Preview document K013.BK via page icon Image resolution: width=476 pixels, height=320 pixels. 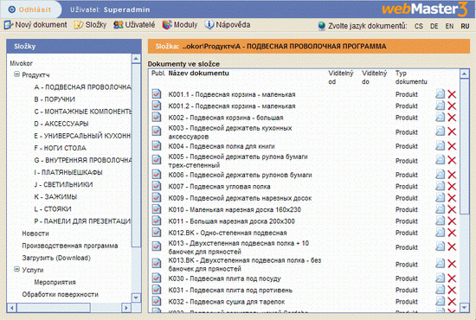[440, 263]
